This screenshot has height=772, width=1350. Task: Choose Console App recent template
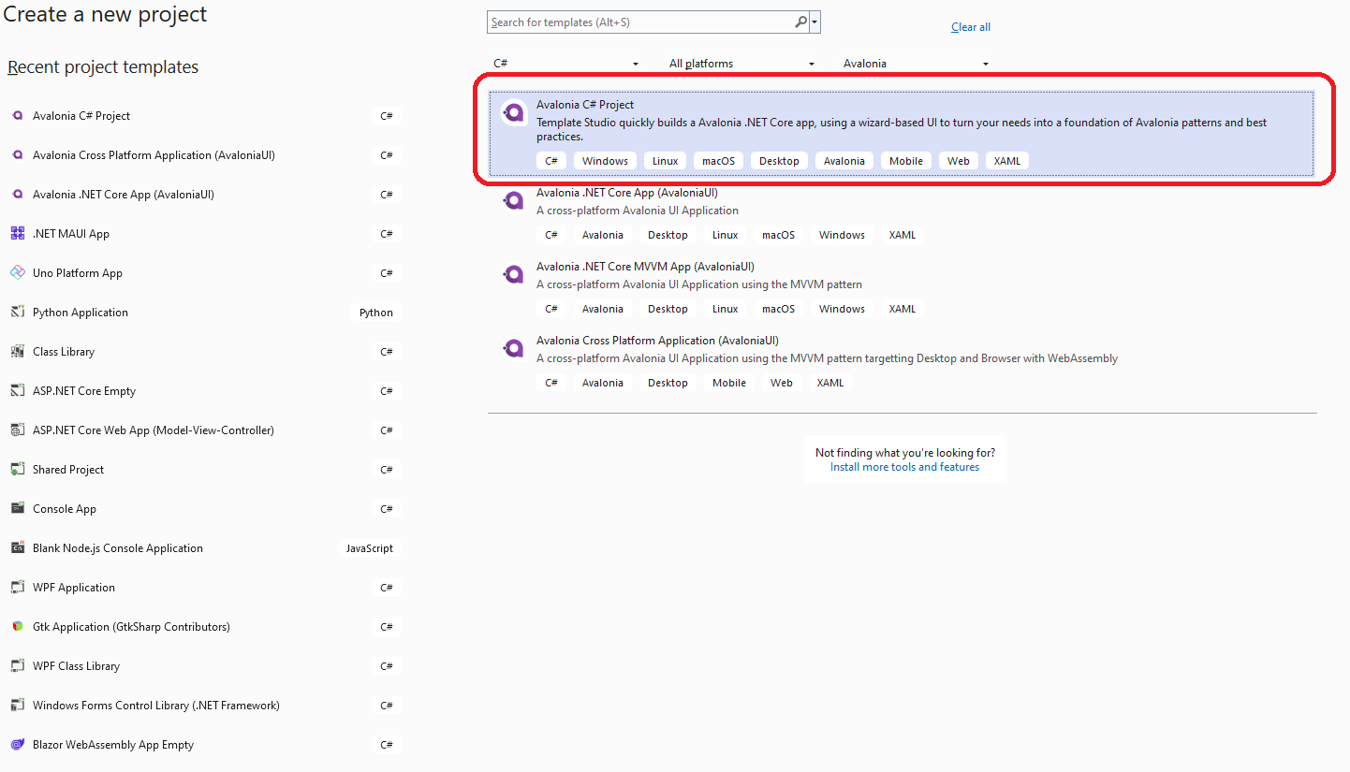click(203, 509)
